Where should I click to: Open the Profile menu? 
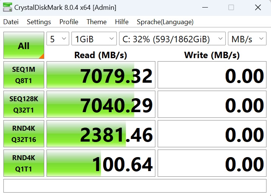pos(69,22)
